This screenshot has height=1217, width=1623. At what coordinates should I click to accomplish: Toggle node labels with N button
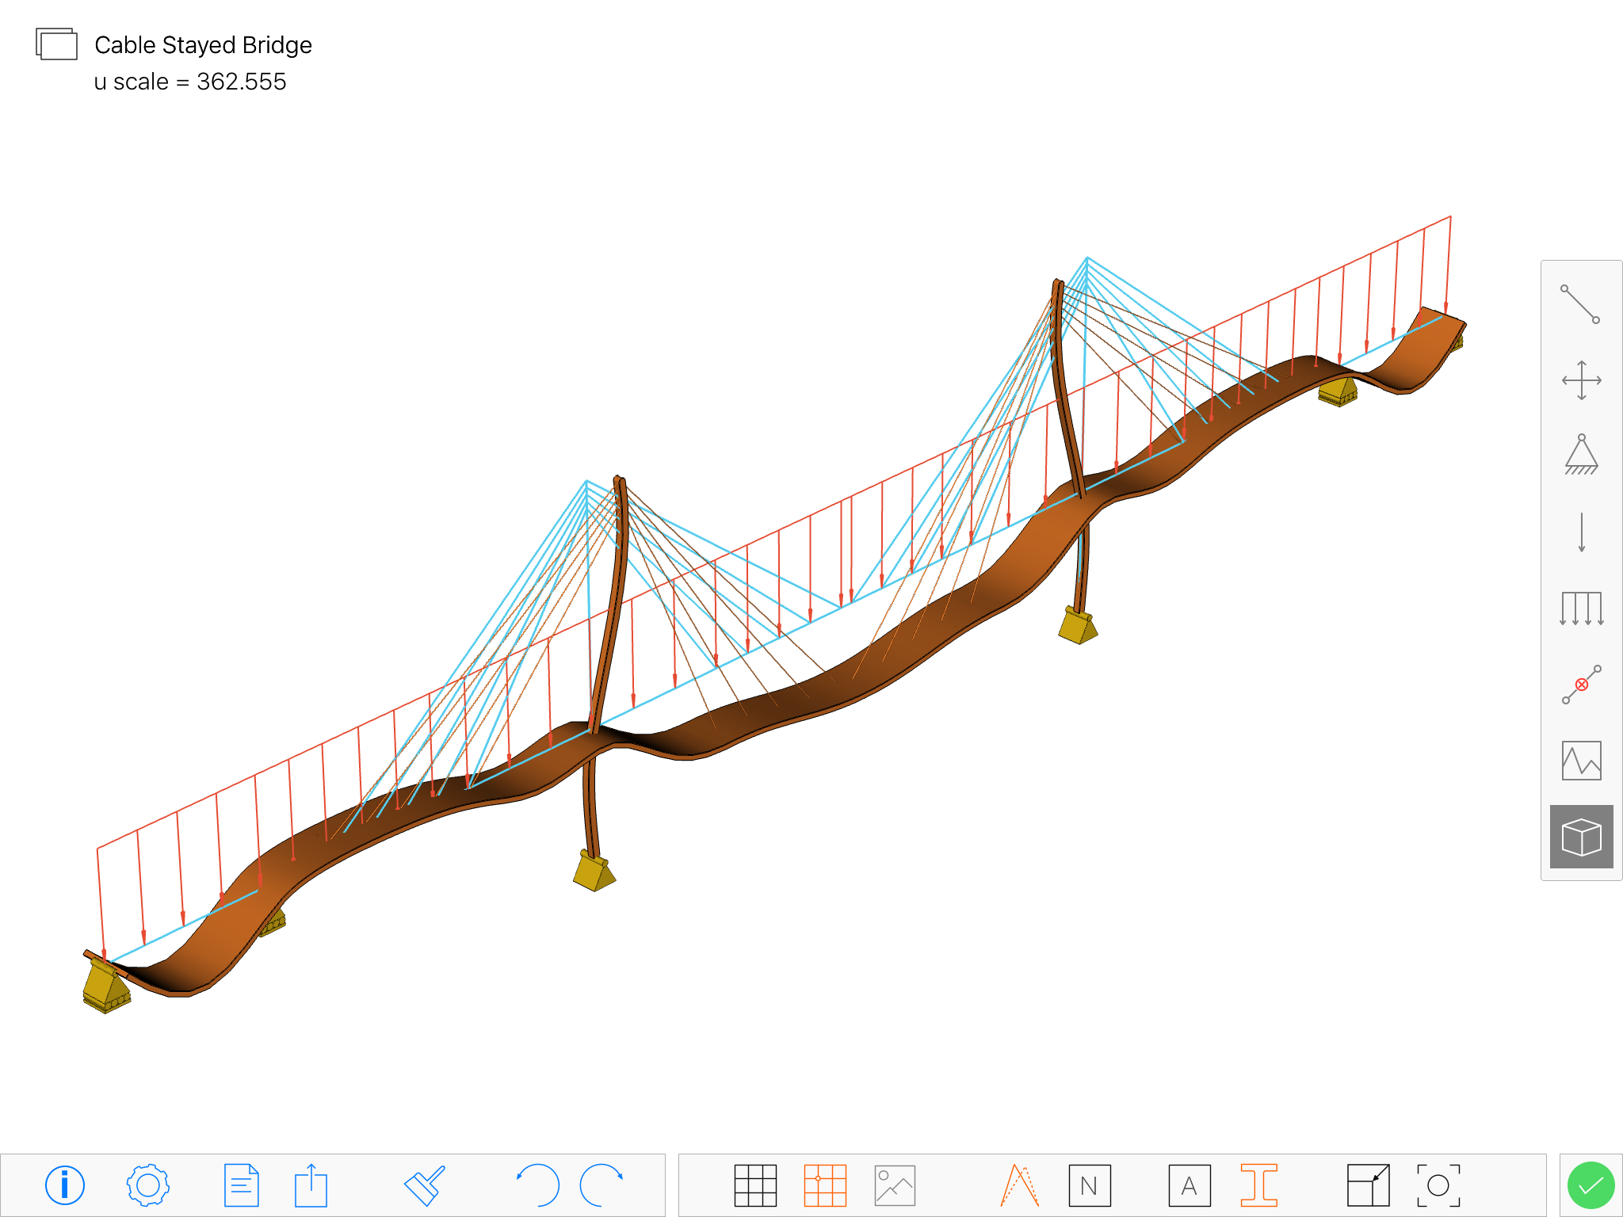(1089, 1185)
